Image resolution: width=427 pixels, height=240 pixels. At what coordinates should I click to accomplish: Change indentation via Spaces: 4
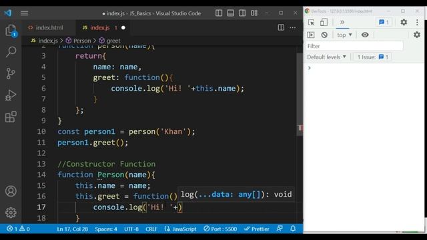pyautogui.click(x=106, y=229)
